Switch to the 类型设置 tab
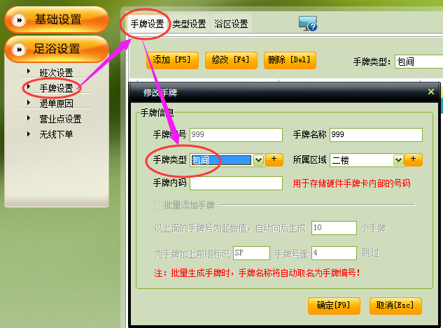Image resolution: width=443 pixels, height=328 pixels. pos(189,24)
